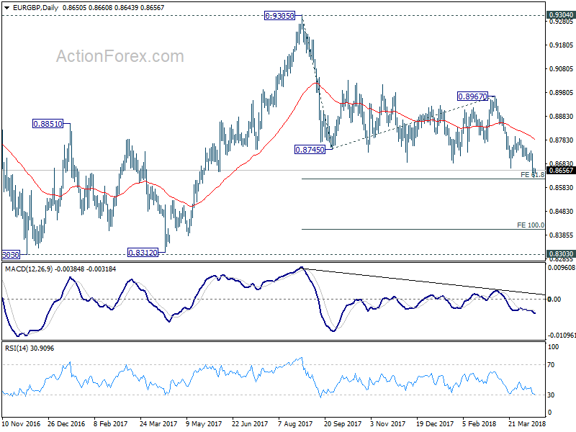Select the 0.88510 high price label
The height and width of the screenshot is (432, 576).
(x=48, y=124)
